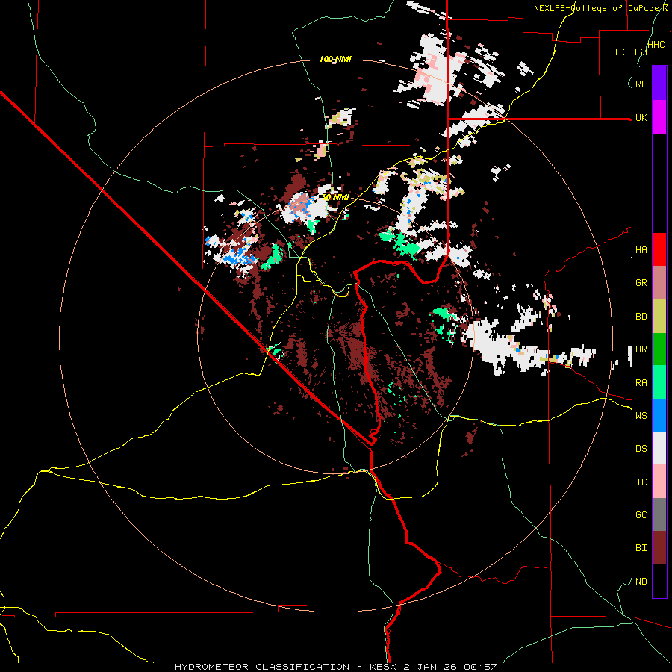Click the 100 NMI range ring label
Image resolution: width=672 pixels, height=672 pixels.
click(335, 59)
